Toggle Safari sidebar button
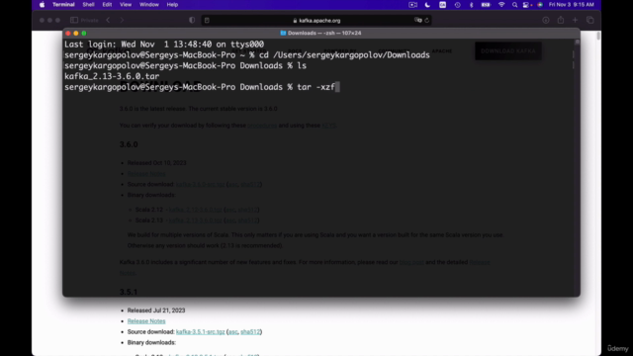Viewport: 633px width, 356px height. click(74, 20)
